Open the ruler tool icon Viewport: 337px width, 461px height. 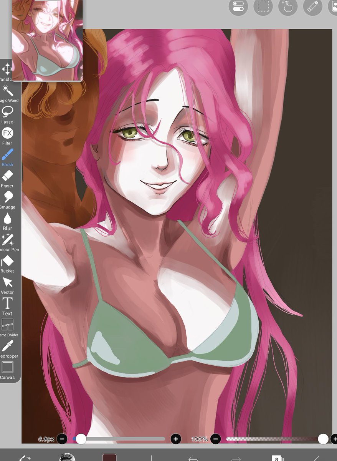pyautogui.click(x=312, y=6)
